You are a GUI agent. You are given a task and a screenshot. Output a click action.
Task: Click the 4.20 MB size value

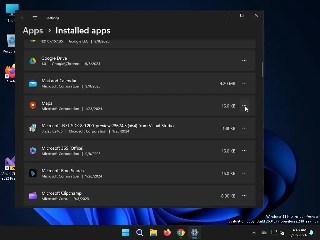point(227,83)
